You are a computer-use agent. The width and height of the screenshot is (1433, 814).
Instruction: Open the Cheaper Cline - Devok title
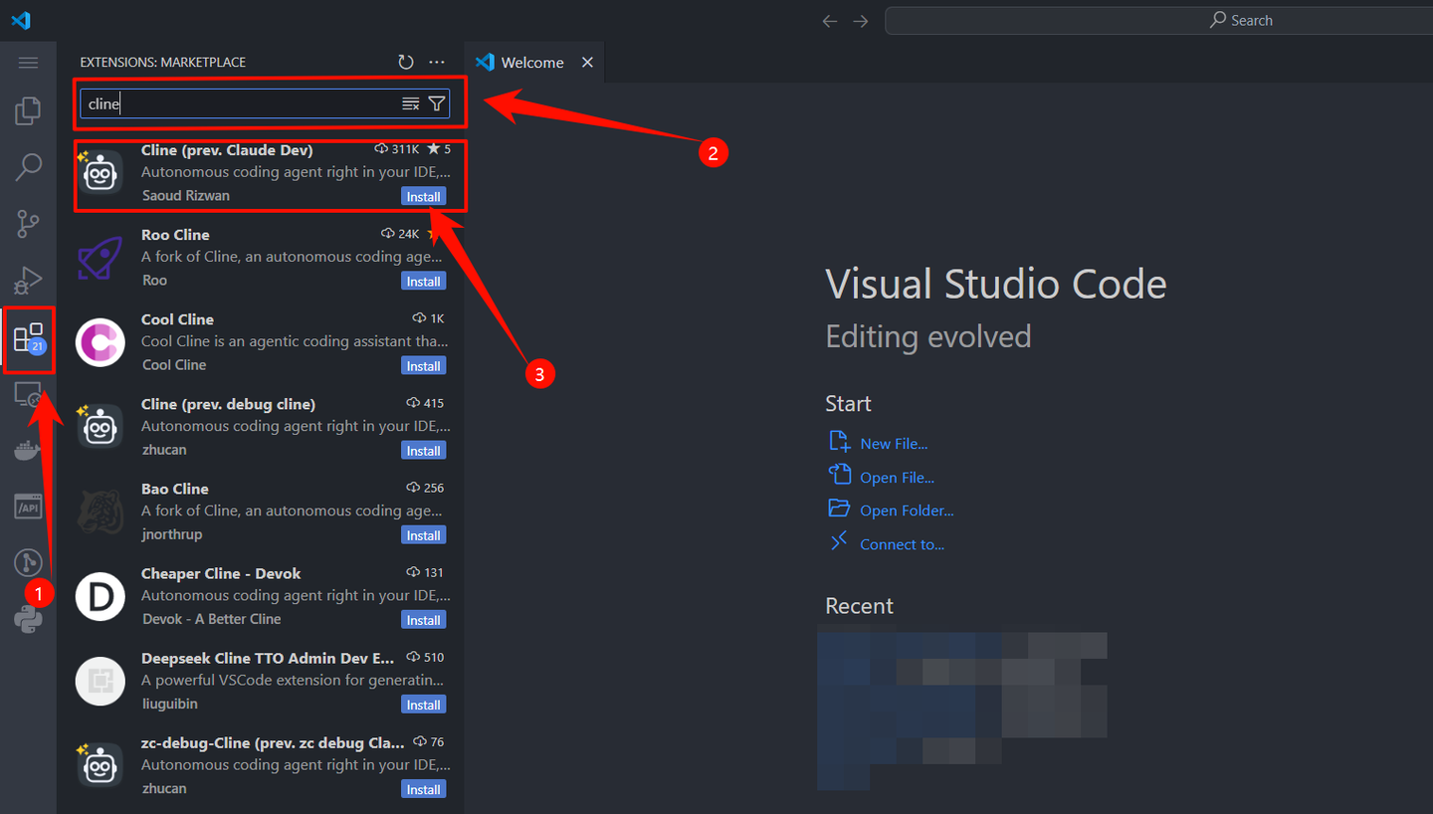[x=221, y=573]
